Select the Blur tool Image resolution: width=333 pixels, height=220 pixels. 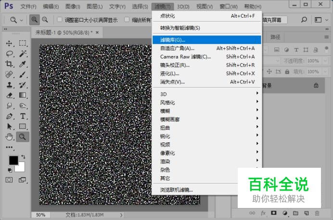pyautogui.click(x=9, y=105)
